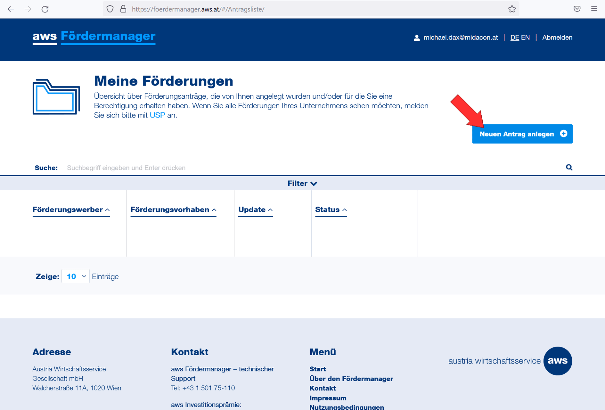Click austria wirtschaftsservice footer text
Screen dimensions: 605x410
pos(494,361)
